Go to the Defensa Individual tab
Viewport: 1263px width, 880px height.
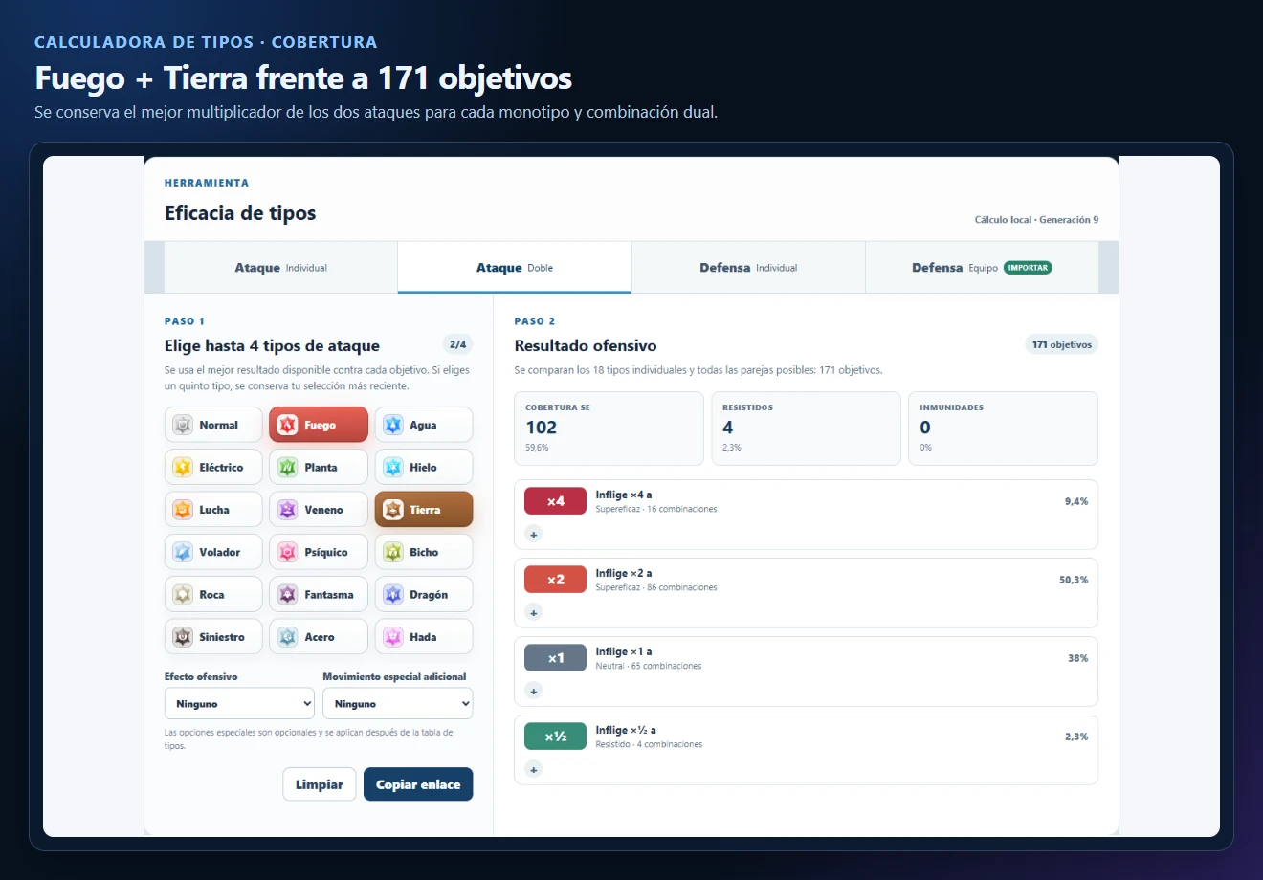tap(748, 268)
